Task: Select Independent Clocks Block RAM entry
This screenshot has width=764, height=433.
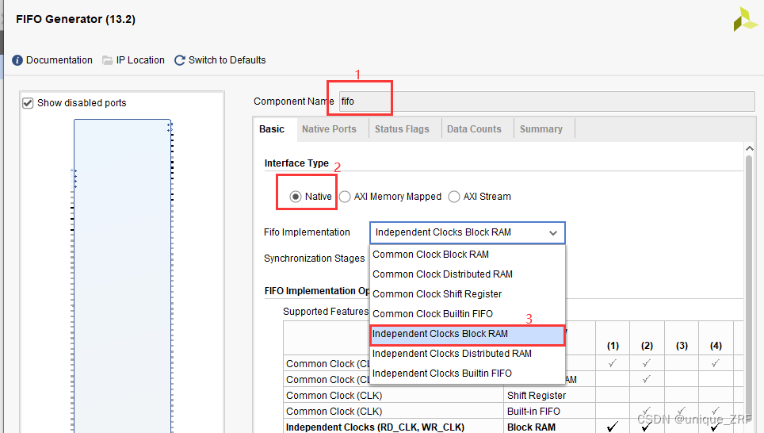Action: [440, 334]
